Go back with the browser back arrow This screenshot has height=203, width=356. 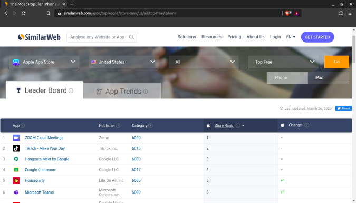pos(6,13)
